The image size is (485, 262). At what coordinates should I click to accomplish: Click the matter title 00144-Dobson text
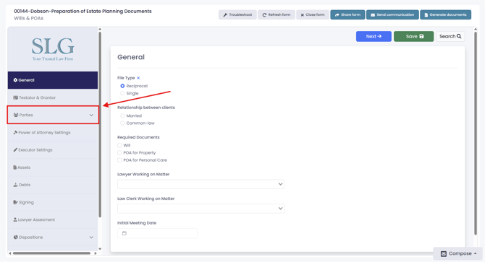83,11
